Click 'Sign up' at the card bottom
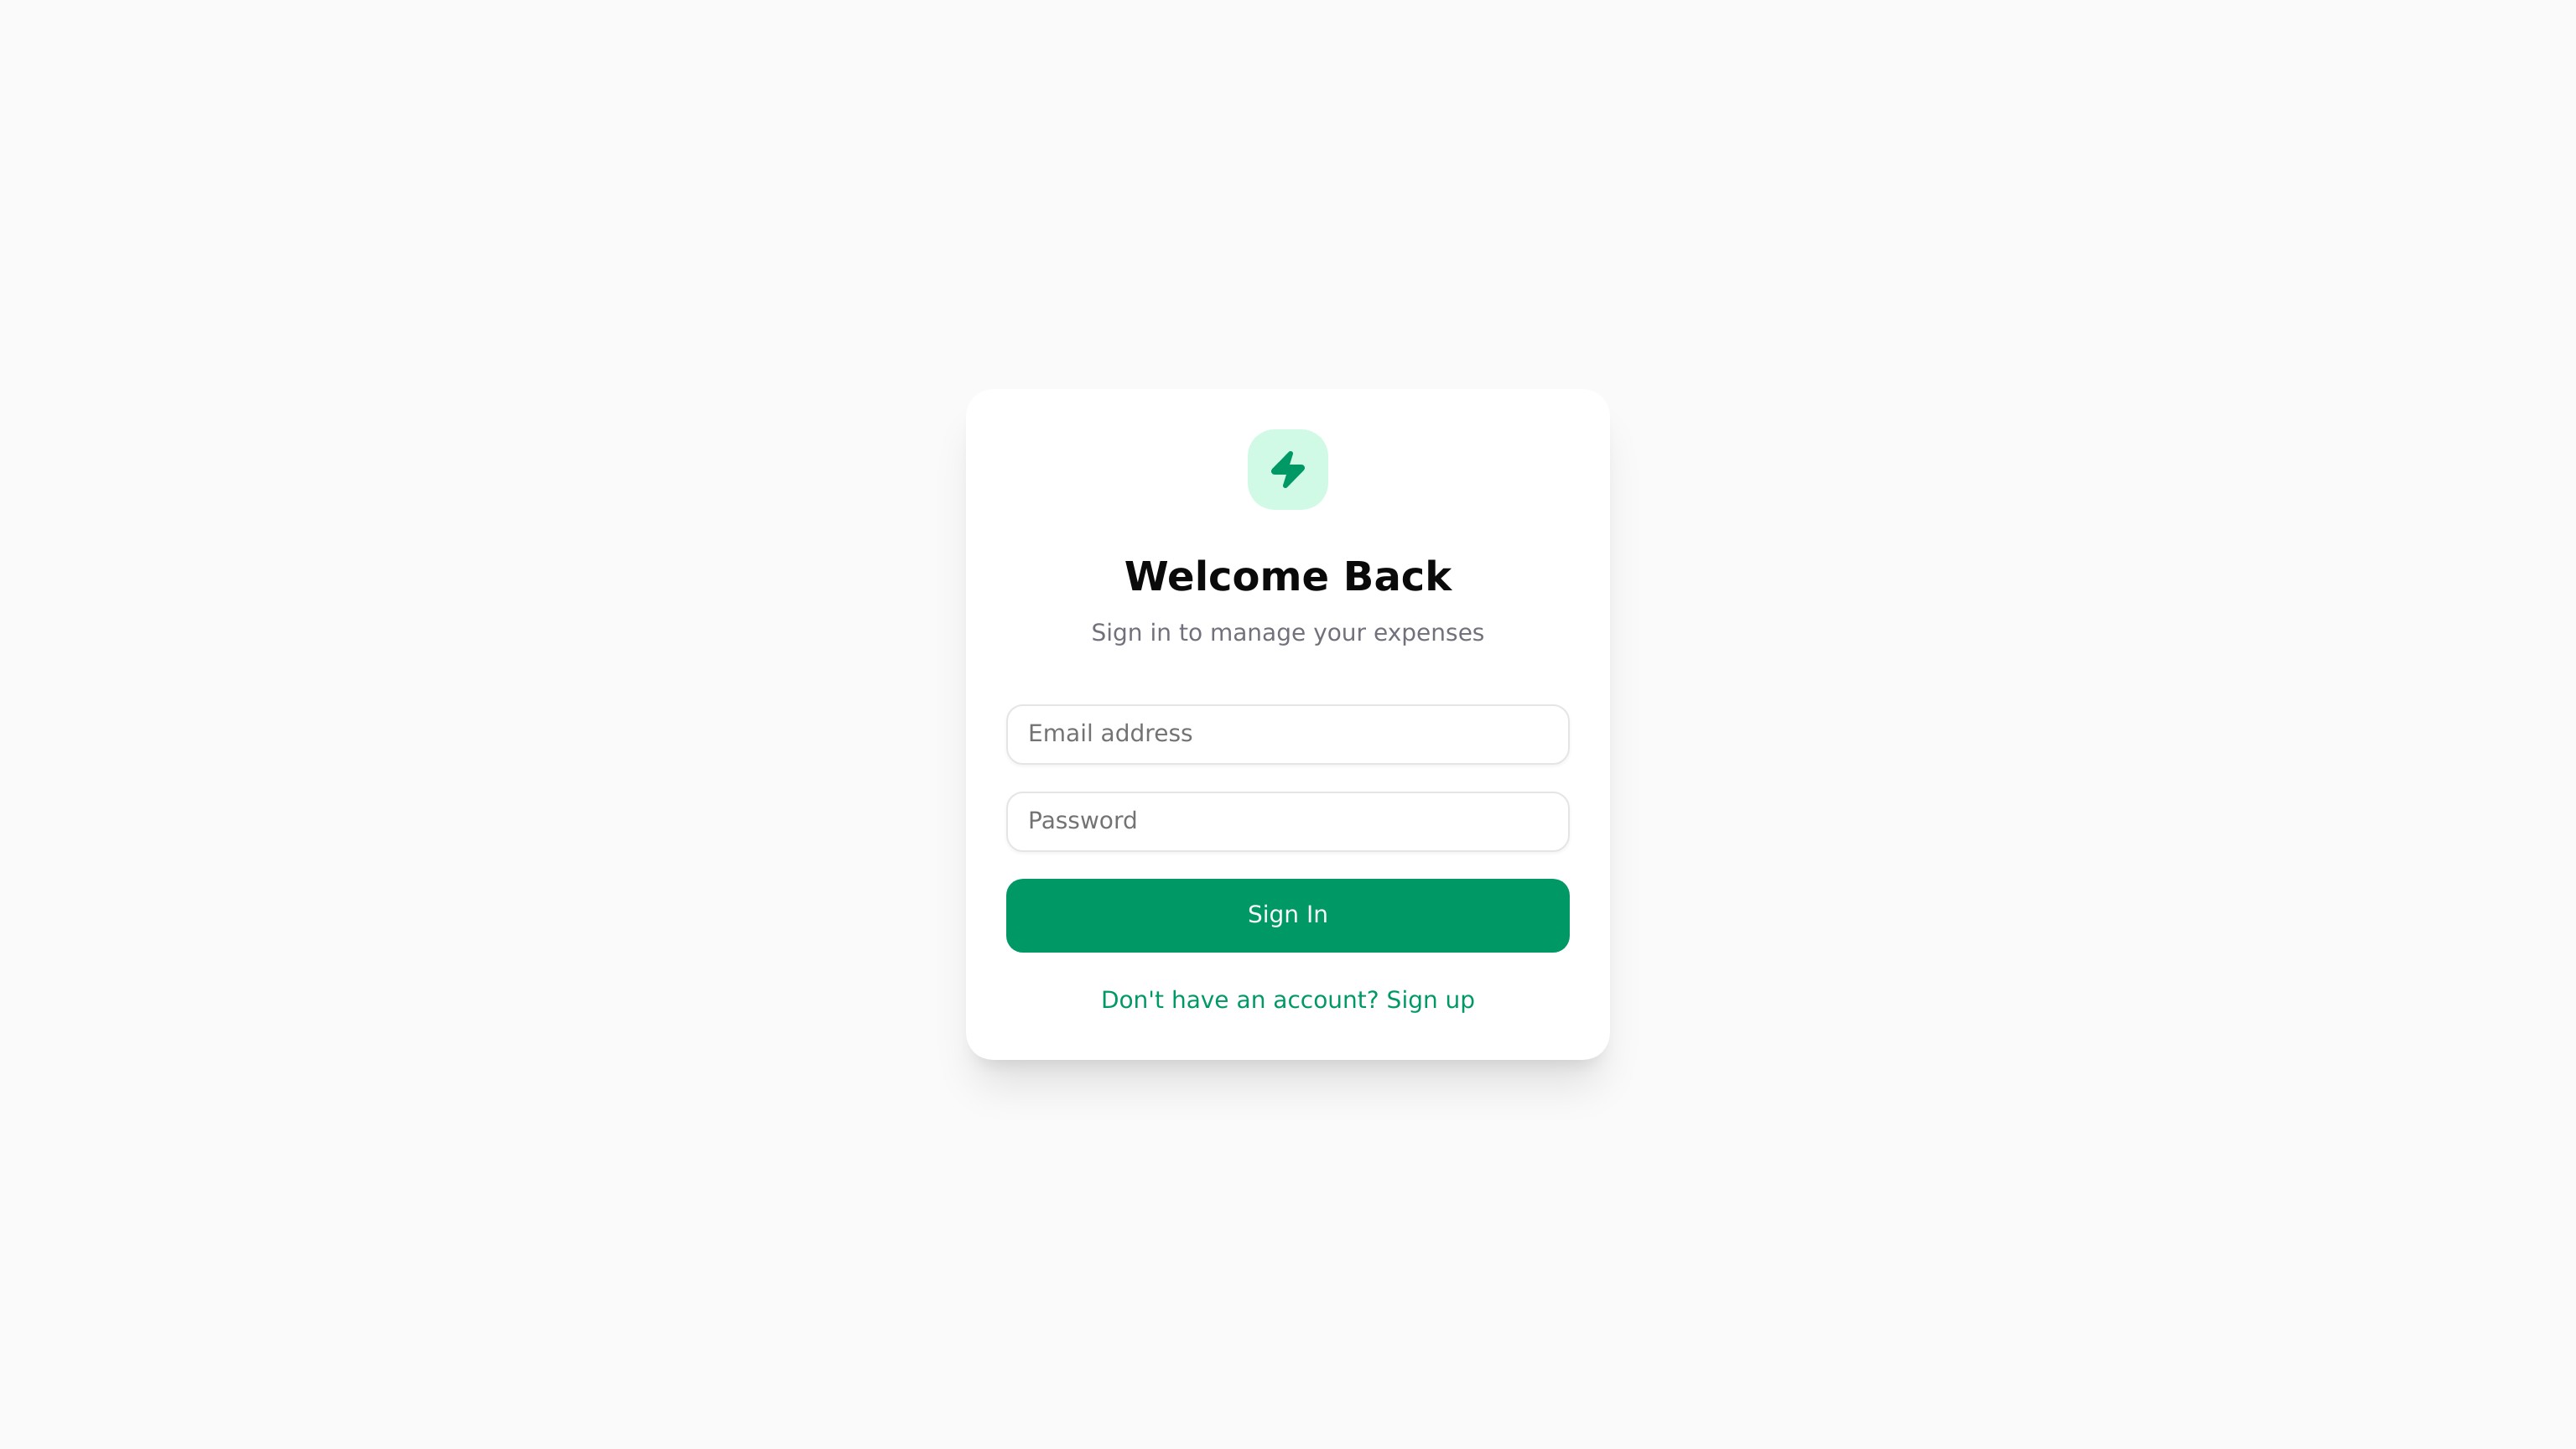Viewport: 2576px width, 1449px height. (x=1430, y=1000)
